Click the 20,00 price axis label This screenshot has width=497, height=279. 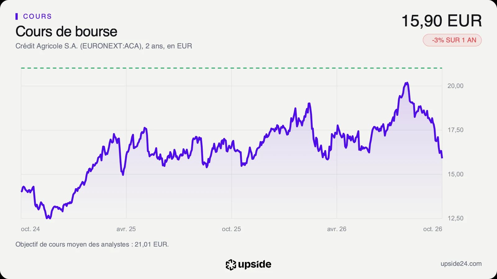click(455, 86)
